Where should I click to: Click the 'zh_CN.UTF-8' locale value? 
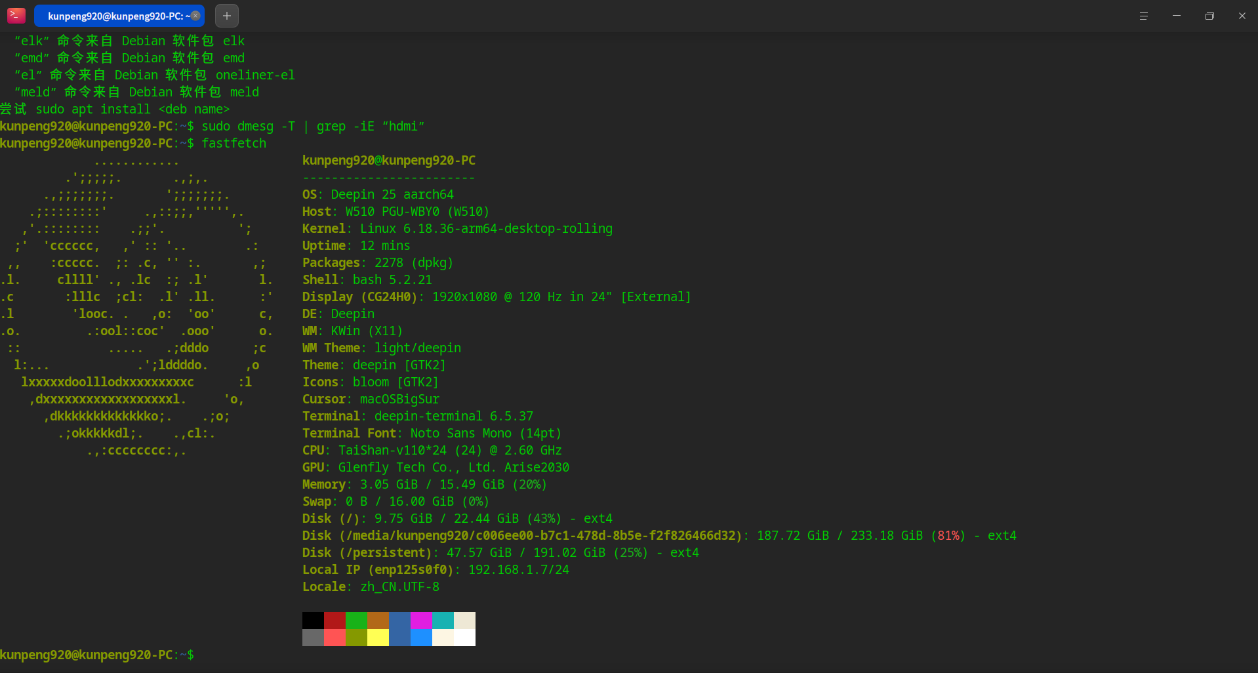coord(399,586)
